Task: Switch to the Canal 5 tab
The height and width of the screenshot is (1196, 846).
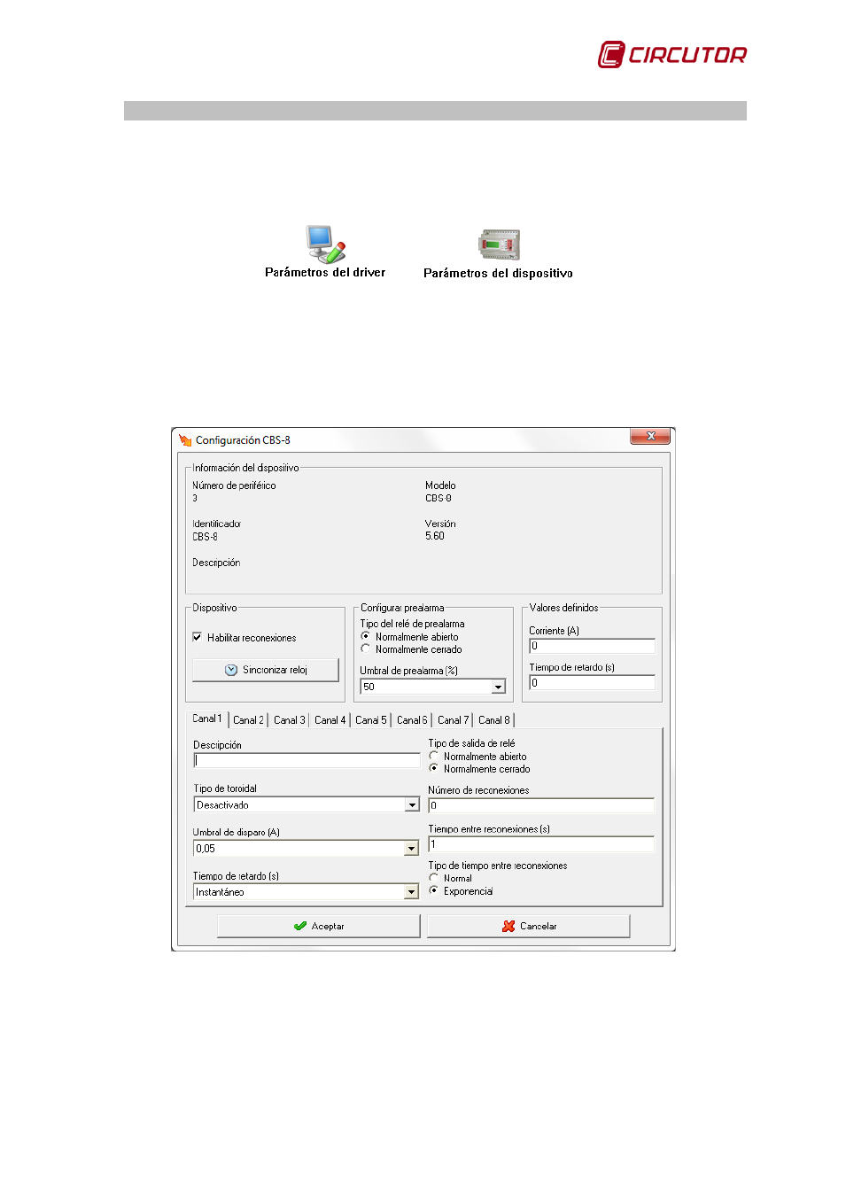Action: point(370,720)
